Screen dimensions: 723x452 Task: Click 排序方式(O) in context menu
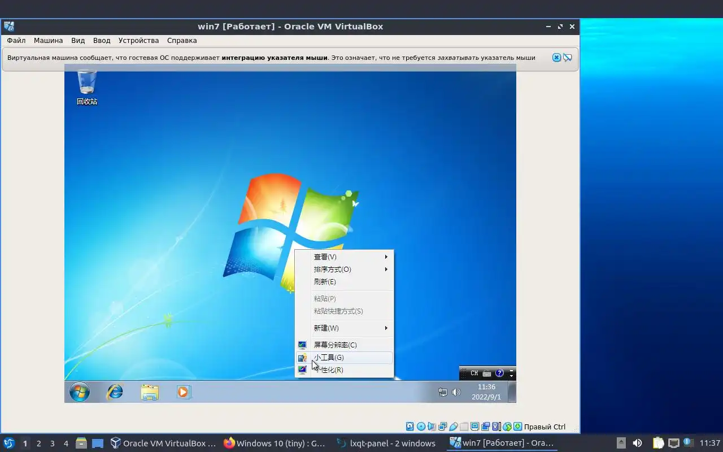pyautogui.click(x=345, y=270)
